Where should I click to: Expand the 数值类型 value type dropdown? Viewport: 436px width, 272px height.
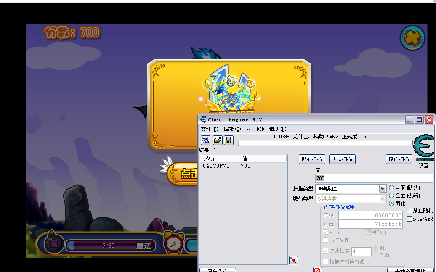pyautogui.click(x=383, y=199)
